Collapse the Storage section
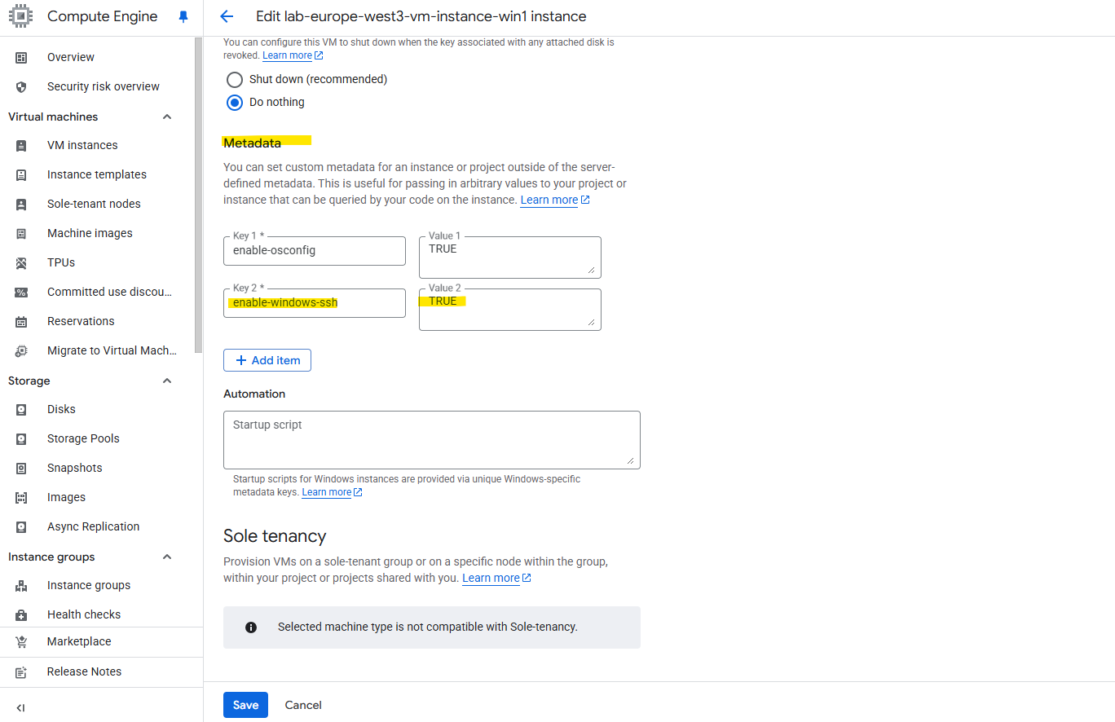 coord(167,381)
